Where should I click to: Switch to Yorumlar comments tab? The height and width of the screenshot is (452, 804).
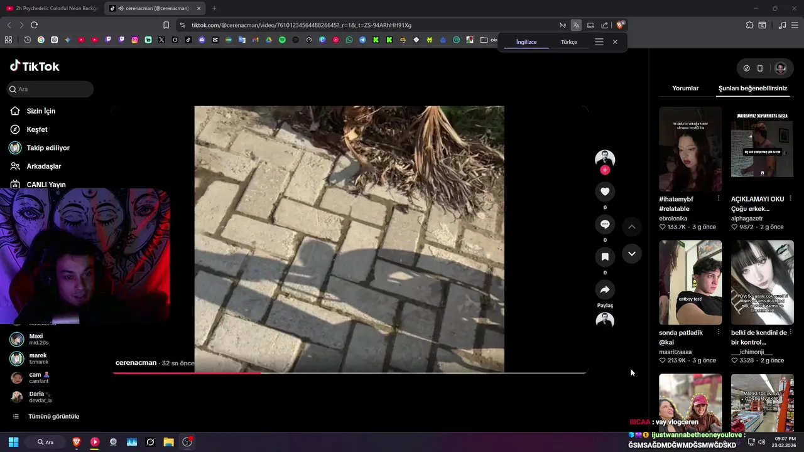click(x=685, y=89)
